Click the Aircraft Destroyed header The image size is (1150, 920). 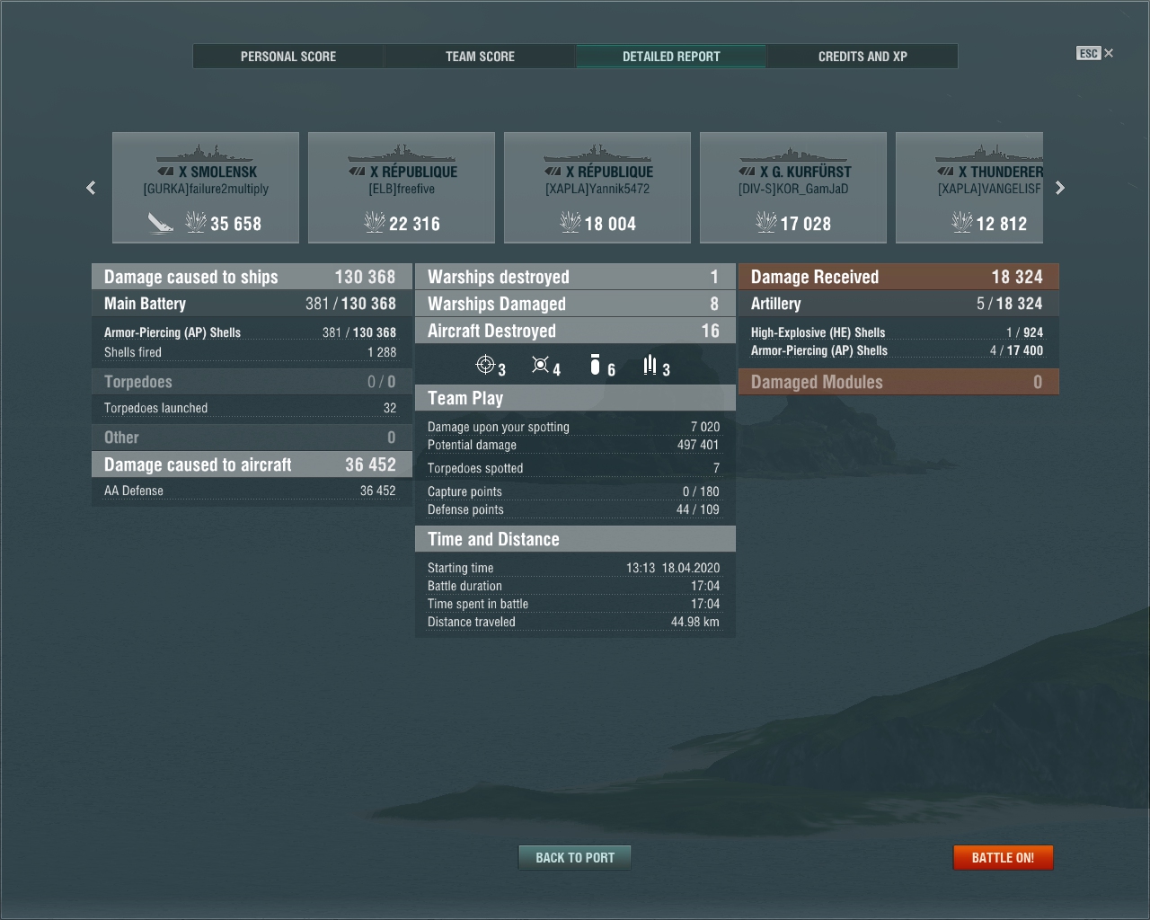coord(575,331)
